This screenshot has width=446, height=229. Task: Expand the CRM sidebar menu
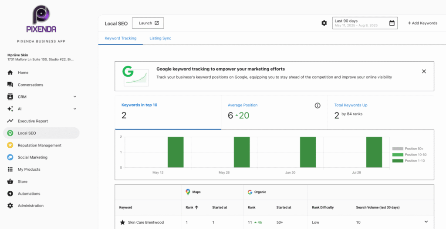pyautogui.click(x=74, y=97)
